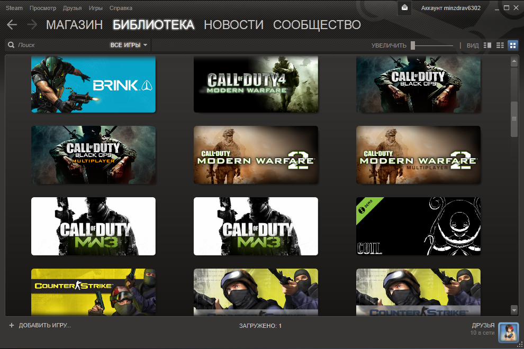Viewport: 524px width, 349px height.
Task: Open account minzdrav6302 menu
Action: click(x=451, y=8)
